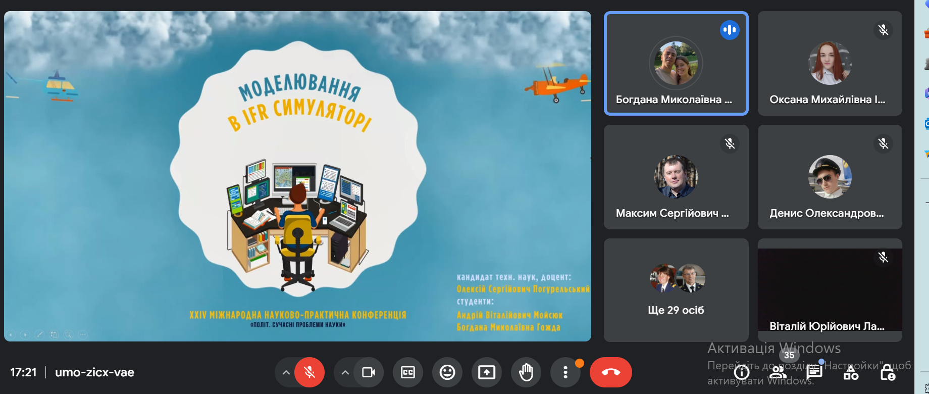Open the 'Ще 29 осіб' others tile

click(x=676, y=290)
